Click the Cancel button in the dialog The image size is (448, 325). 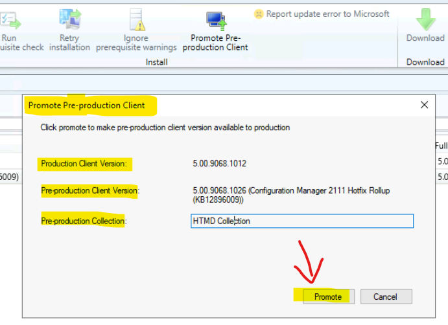pos(386,297)
